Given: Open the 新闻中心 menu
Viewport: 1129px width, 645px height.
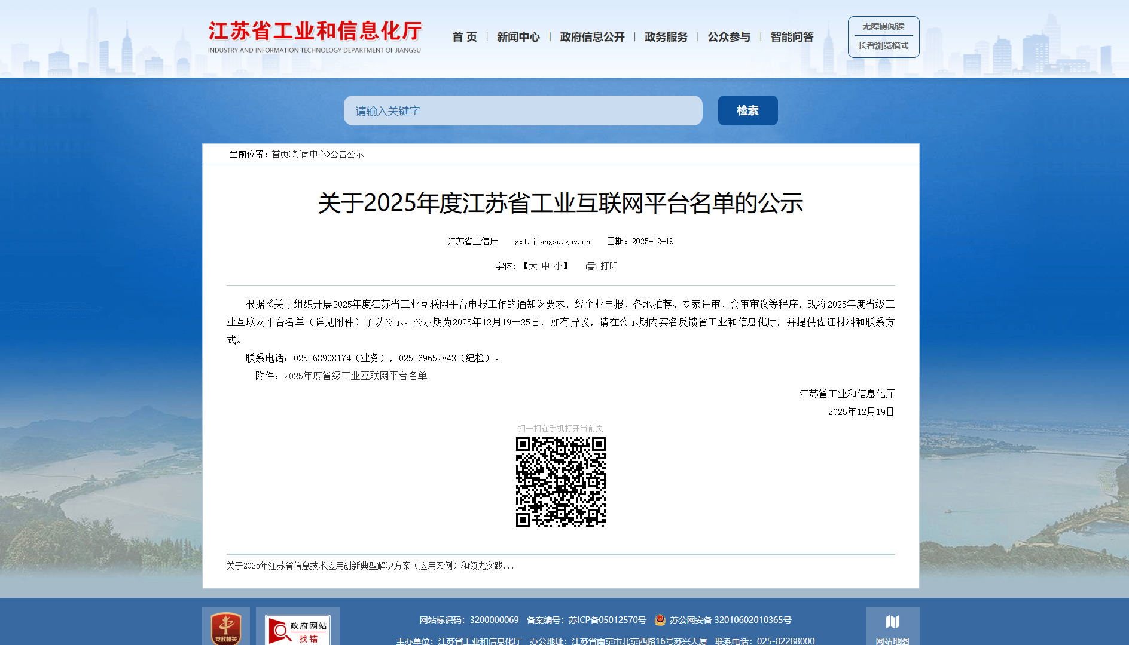Looking at the screenshot, I should pyautogui.click(x=518, y=37).
